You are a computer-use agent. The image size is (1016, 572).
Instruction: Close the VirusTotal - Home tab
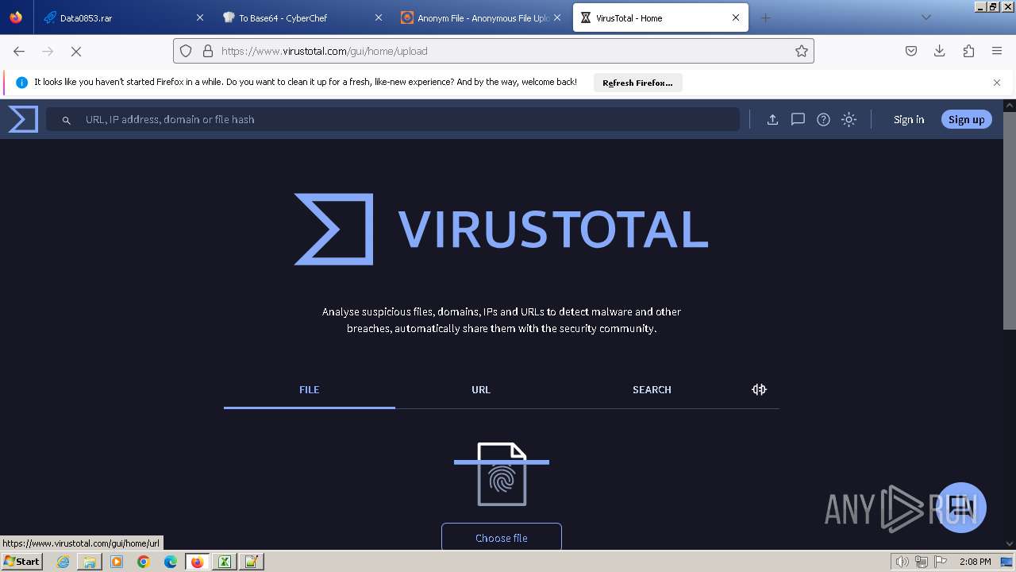[736, 17]
